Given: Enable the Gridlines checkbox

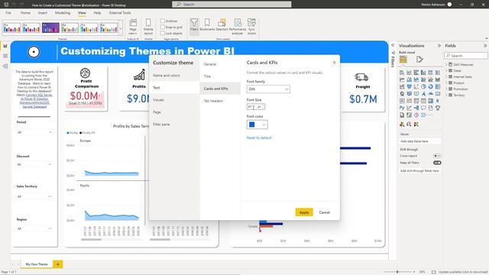Looking at the screenshot, I should 163,21.
